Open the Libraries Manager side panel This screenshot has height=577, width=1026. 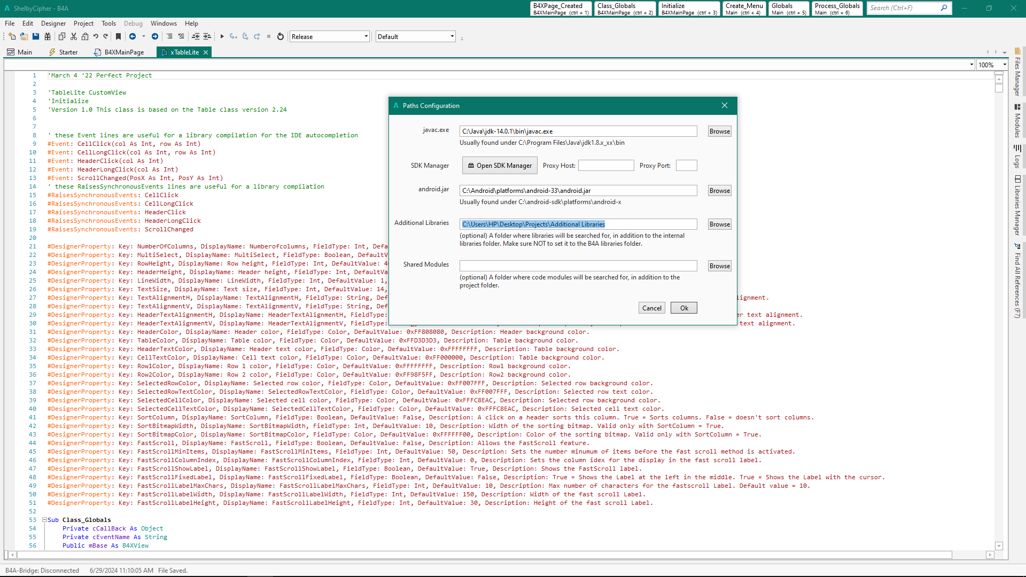tap(1017, 206)
